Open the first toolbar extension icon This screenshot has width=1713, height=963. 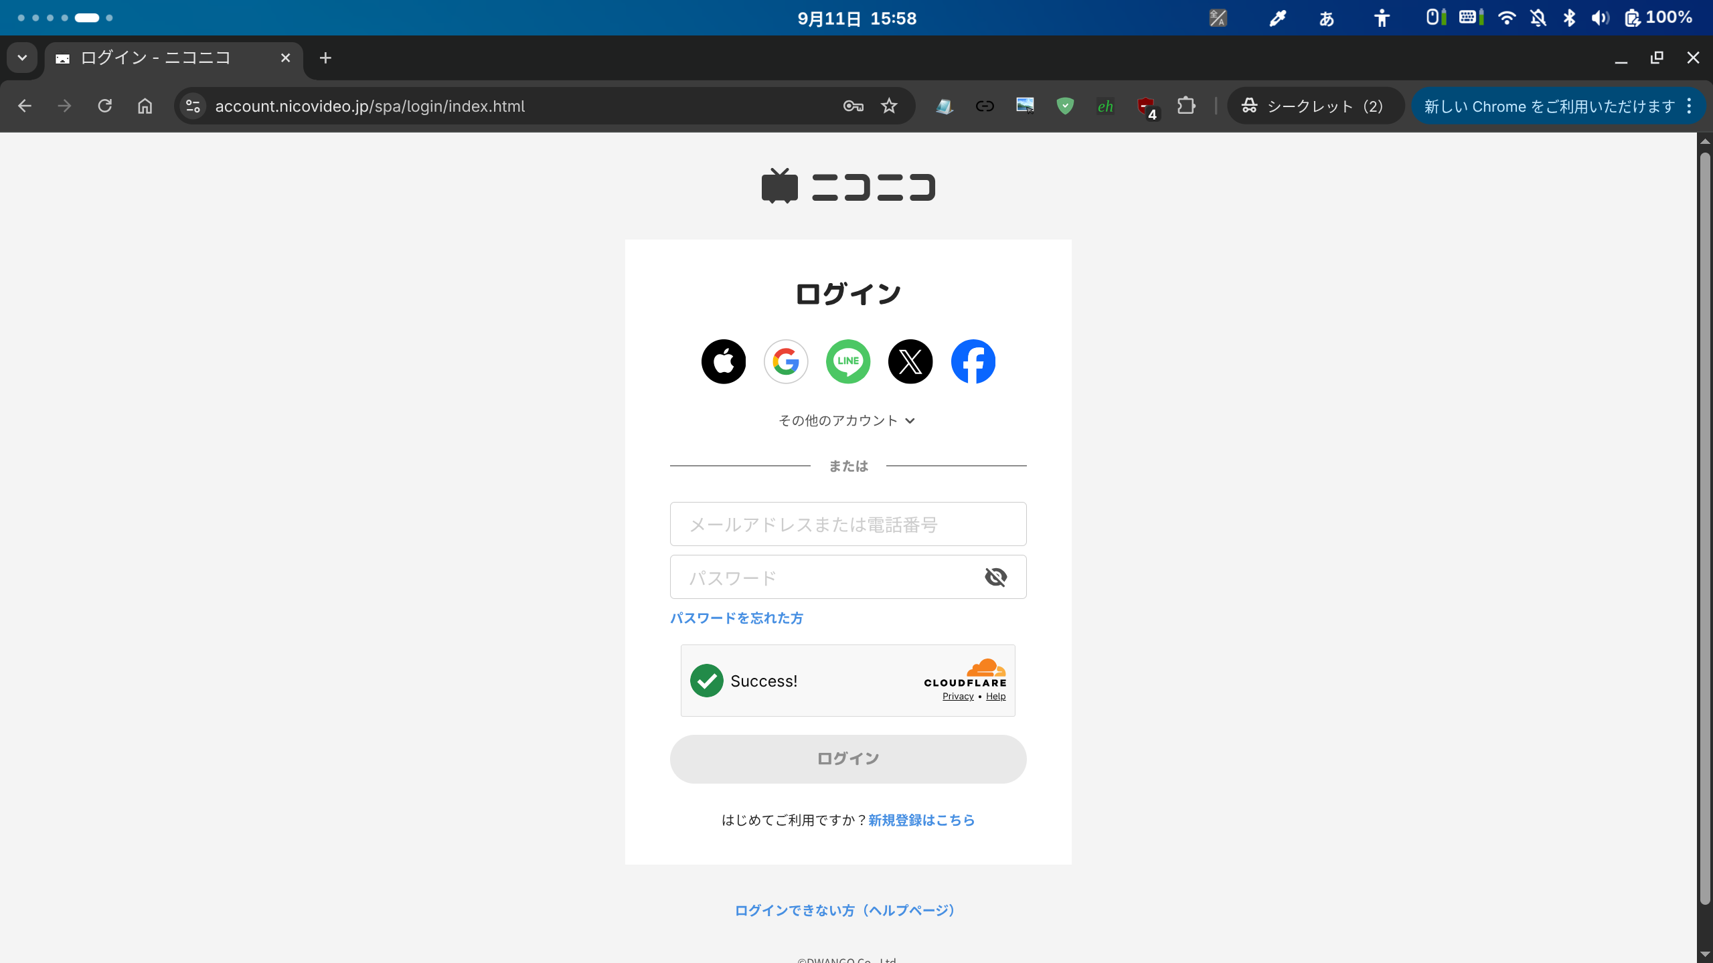[945, 106]
